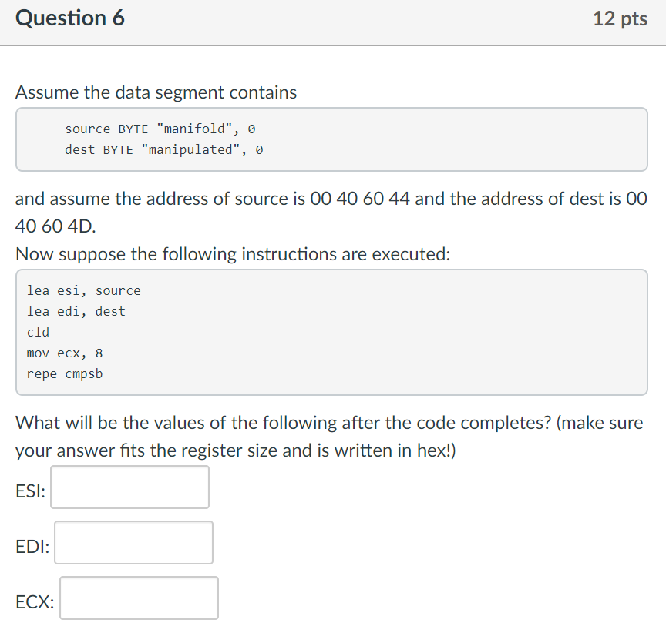Click the ESI: field label
The height and width of the screenshot is (633, 666).
pos(30,491)
